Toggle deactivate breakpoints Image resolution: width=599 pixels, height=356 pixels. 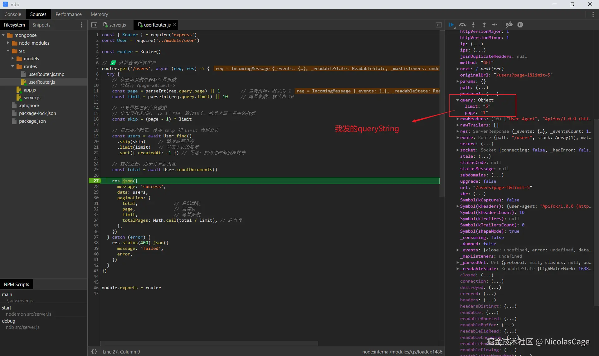509,25
